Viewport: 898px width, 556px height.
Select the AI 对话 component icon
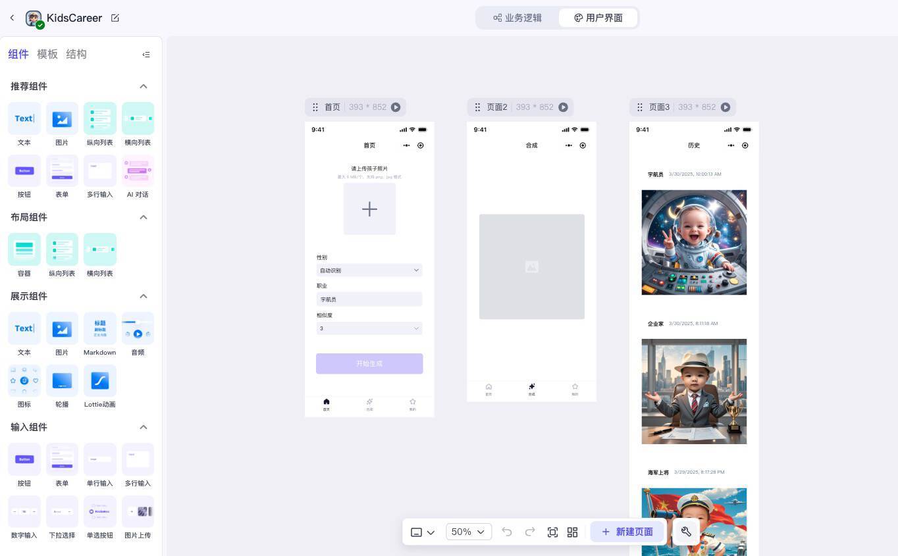(x=138, y=170)
